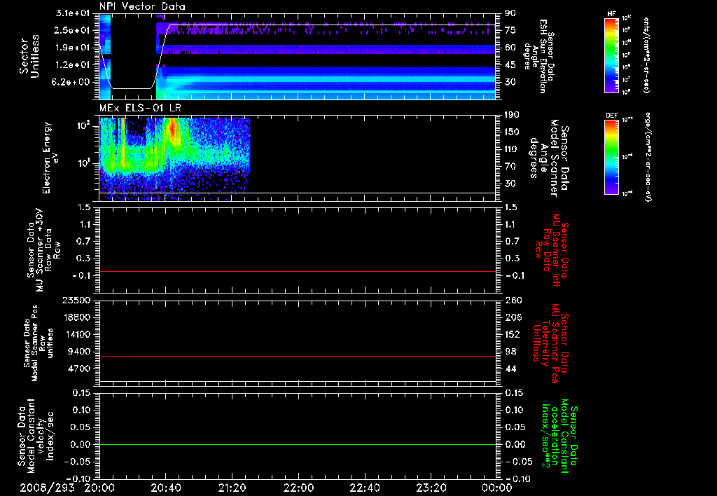Image resolution: width=717 pixels, height=496 pixels.
Task: Click the '90' sun elevation tick value
Action: click(510, 13)
